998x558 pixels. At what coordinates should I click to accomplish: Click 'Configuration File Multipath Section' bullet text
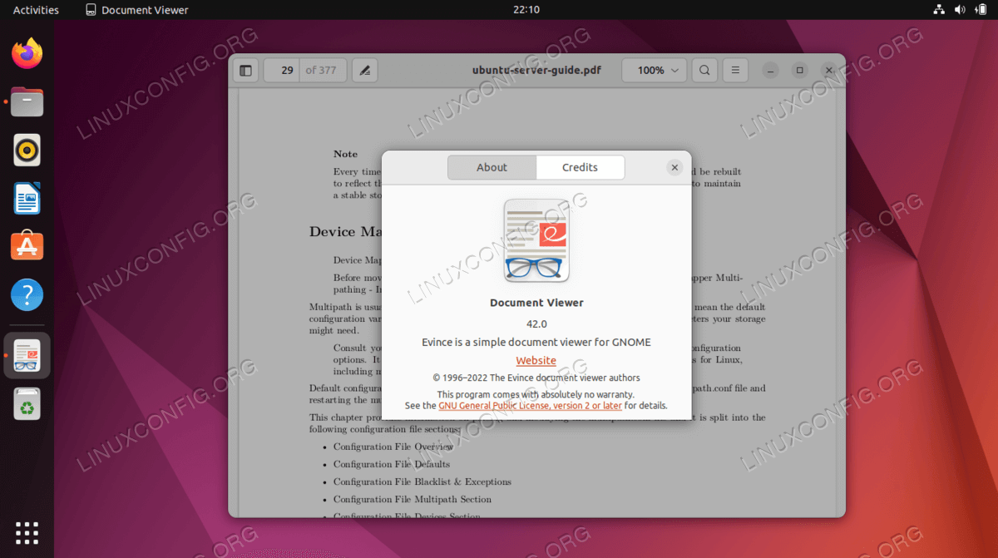[x=413, y=499]
